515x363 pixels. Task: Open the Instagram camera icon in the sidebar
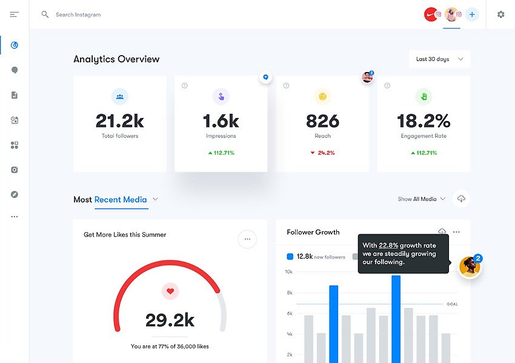[15, 170]
